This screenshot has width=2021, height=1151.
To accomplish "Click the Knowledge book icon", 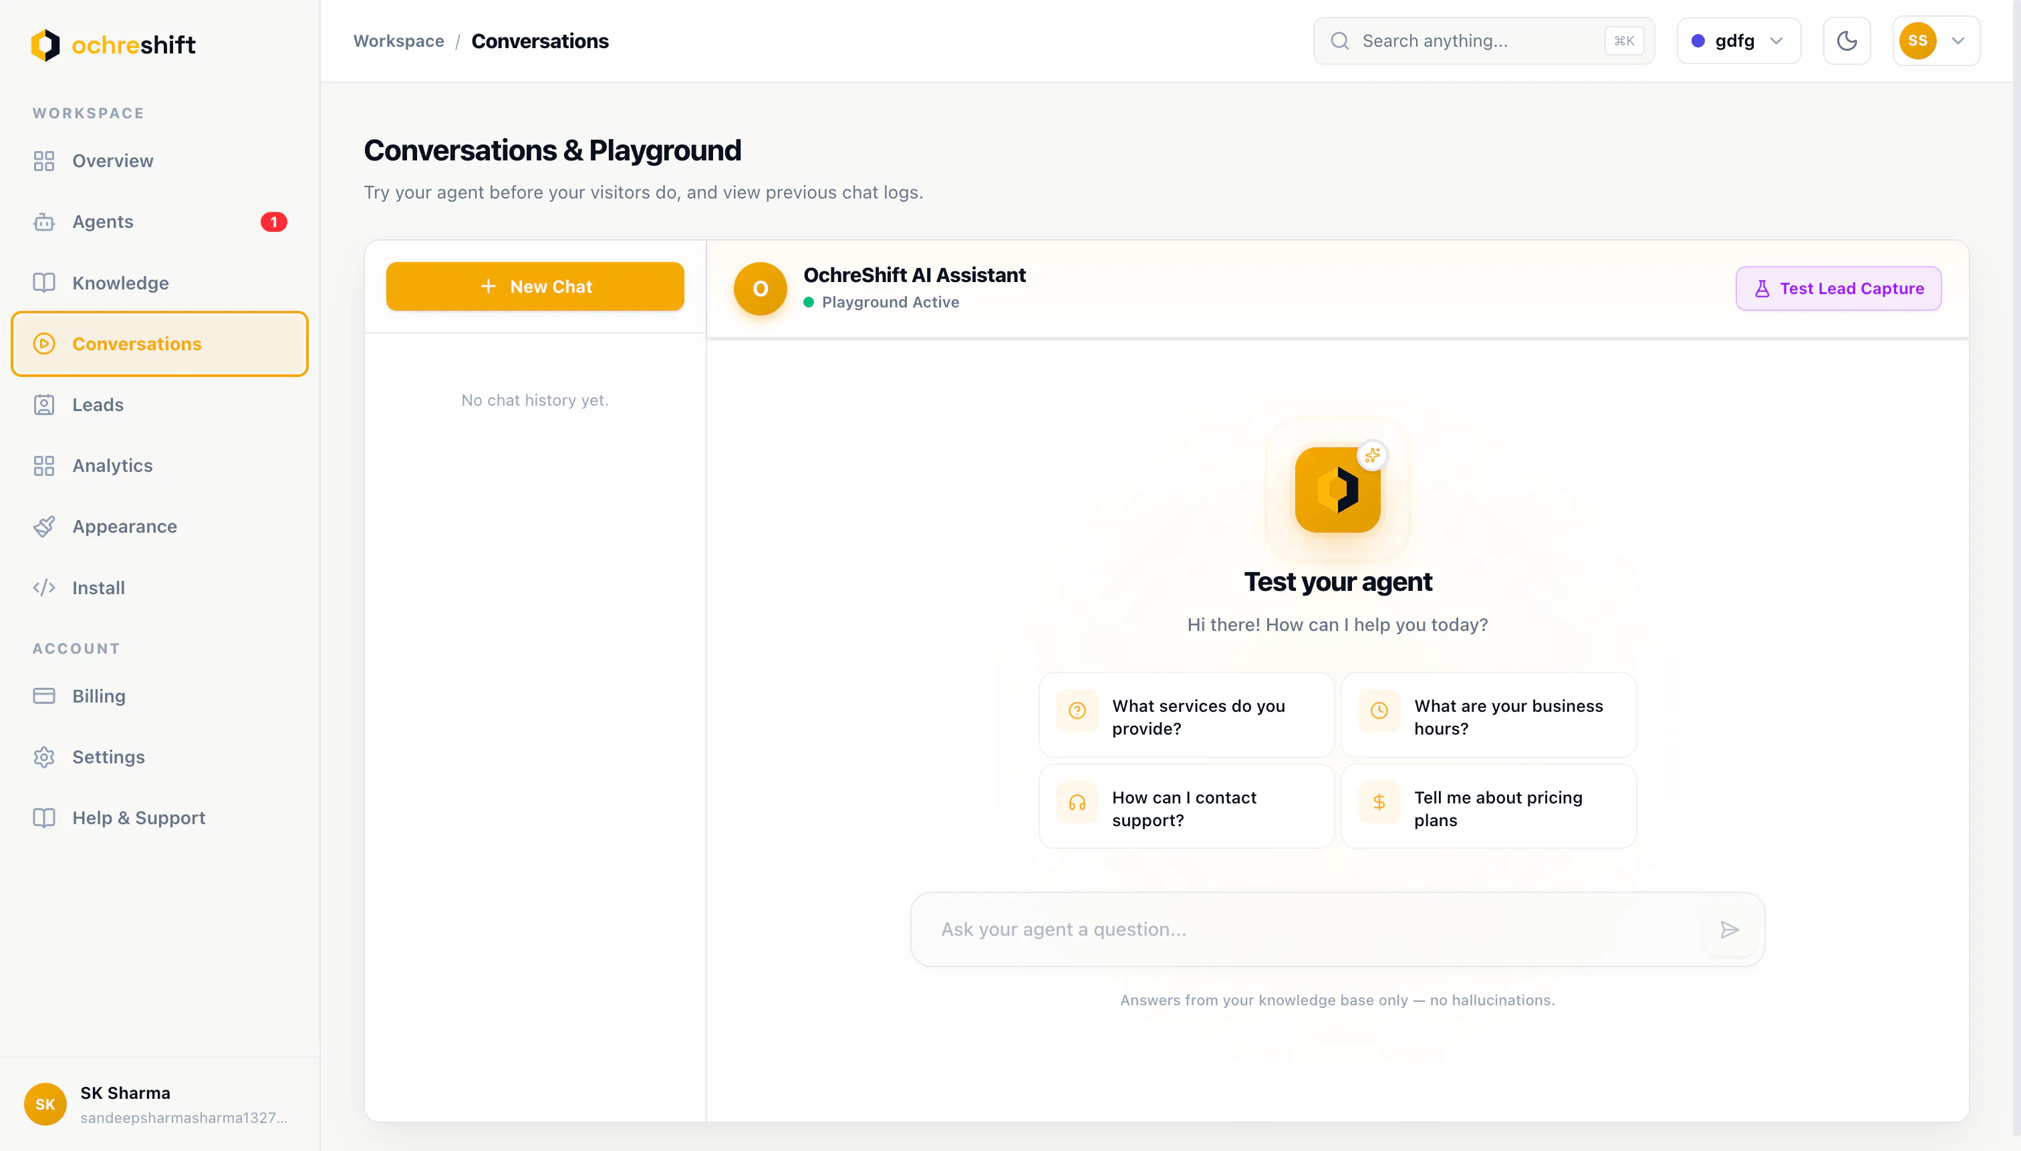I will (44, 283).
